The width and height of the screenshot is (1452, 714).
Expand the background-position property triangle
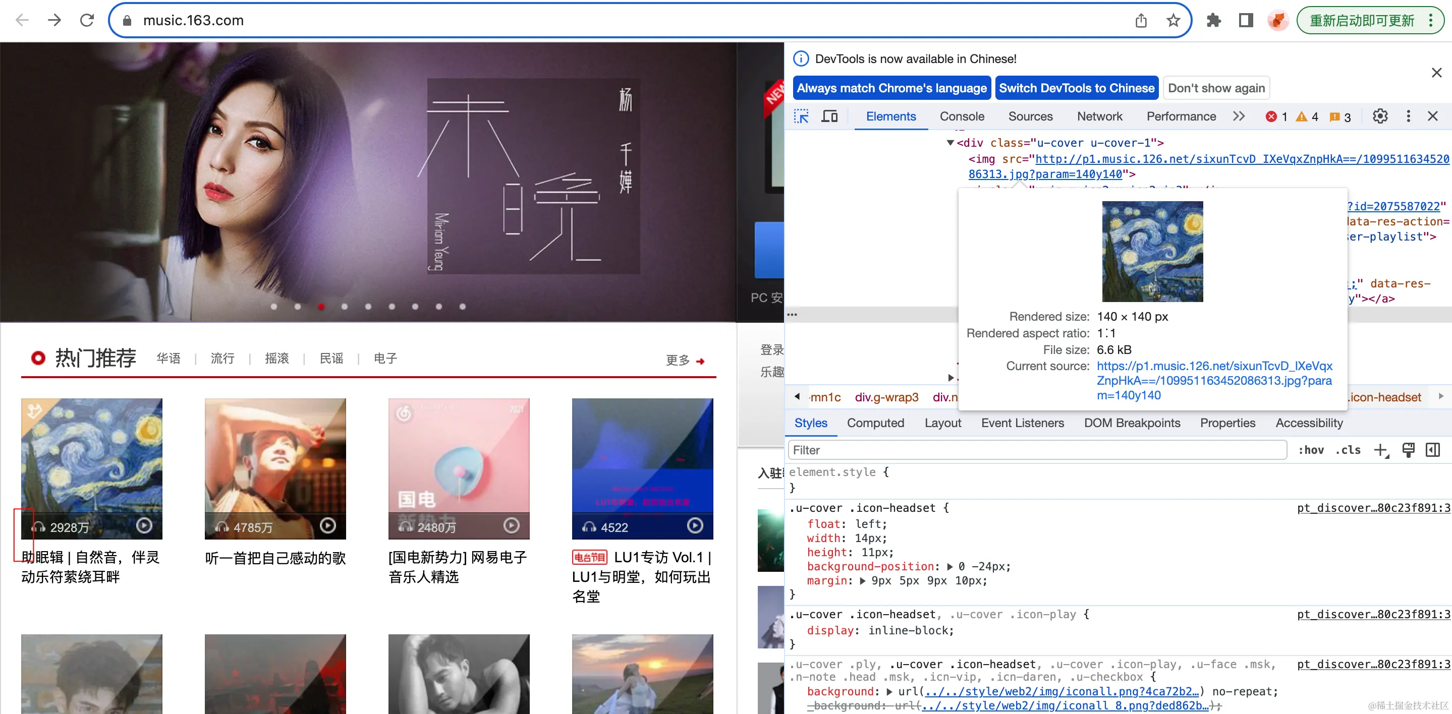click(x=950, y=566)
